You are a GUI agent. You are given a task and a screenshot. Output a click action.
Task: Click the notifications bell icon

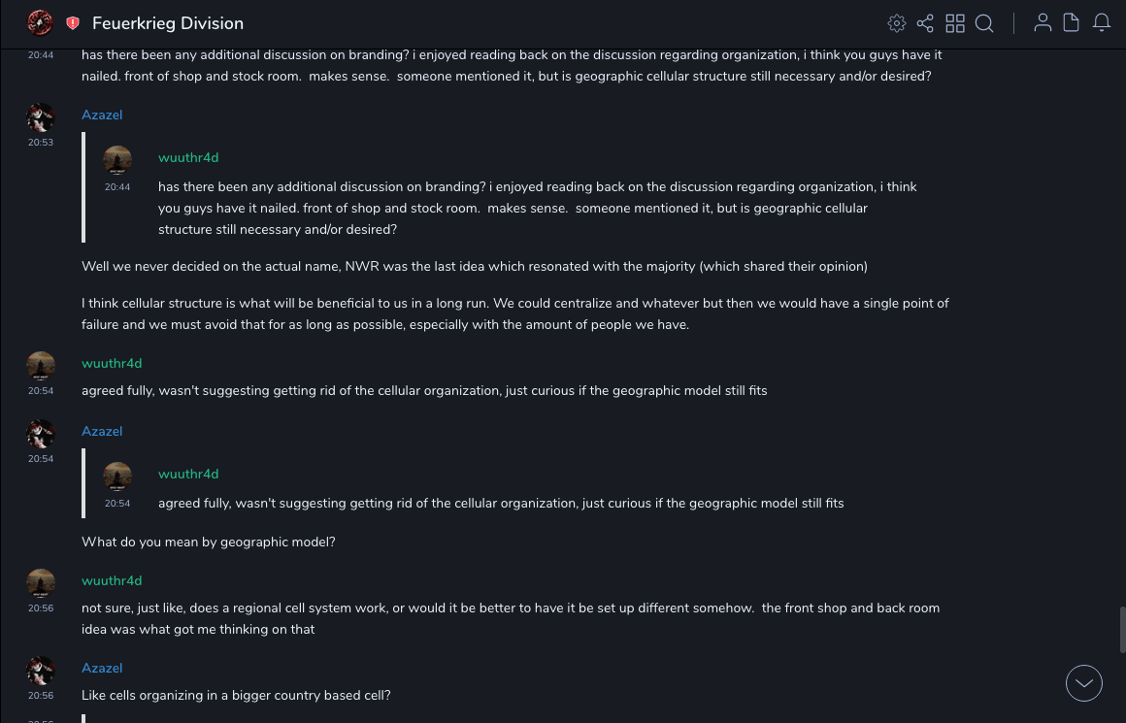click(x=1102, y=23)
